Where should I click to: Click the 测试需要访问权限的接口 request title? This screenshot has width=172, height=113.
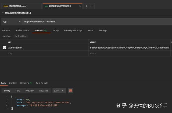click(18, 13)
